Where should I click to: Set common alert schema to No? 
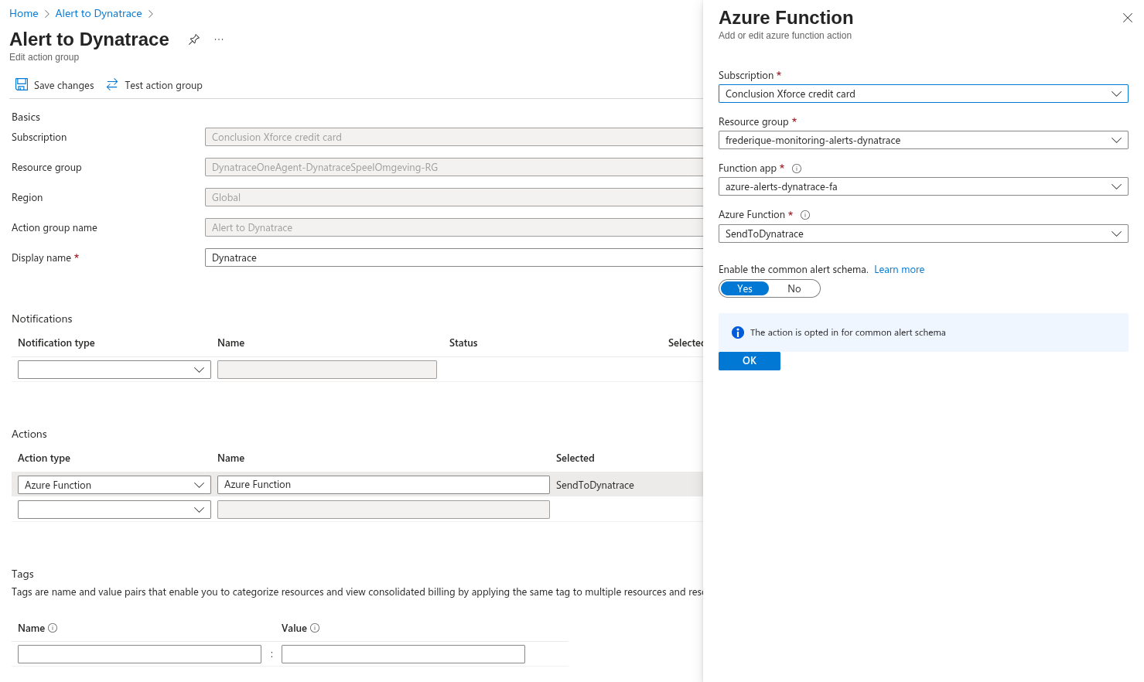(x=794, y=288)
